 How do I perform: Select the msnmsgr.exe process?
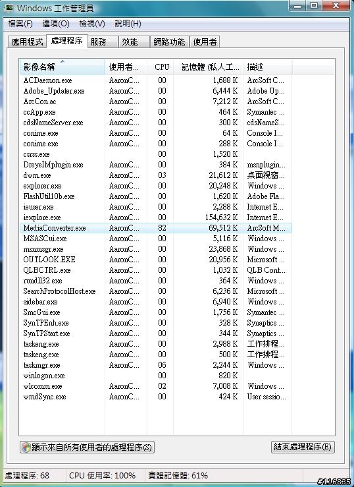(155, 249)
